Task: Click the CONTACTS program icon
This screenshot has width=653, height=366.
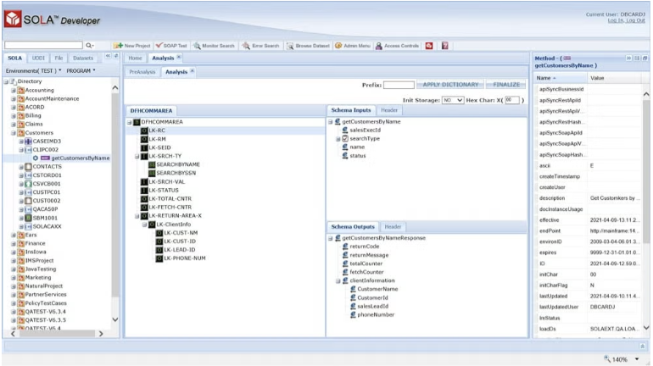Action: (x=28, y=167)
